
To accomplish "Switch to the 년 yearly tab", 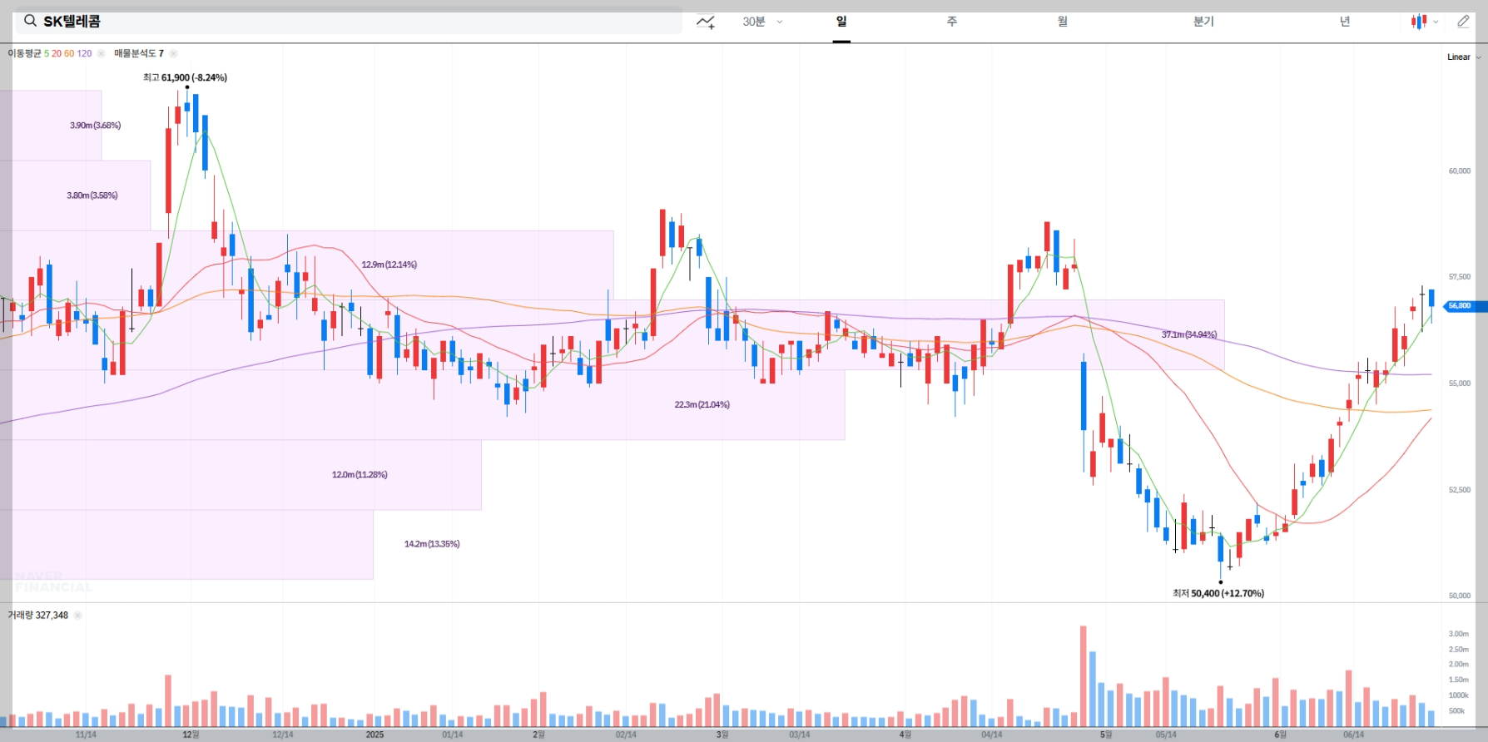I will click(1345, 22).
